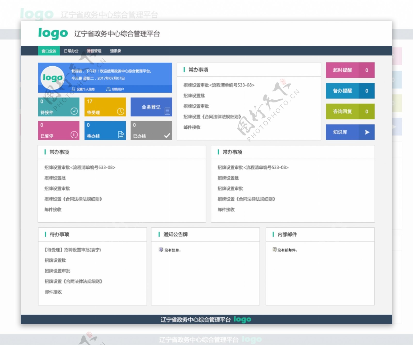Open 招牌设置《合同法律法规细则》 in lower-right 常办事项 panel
The image size is (413, 345).
(x=246, y=199)
